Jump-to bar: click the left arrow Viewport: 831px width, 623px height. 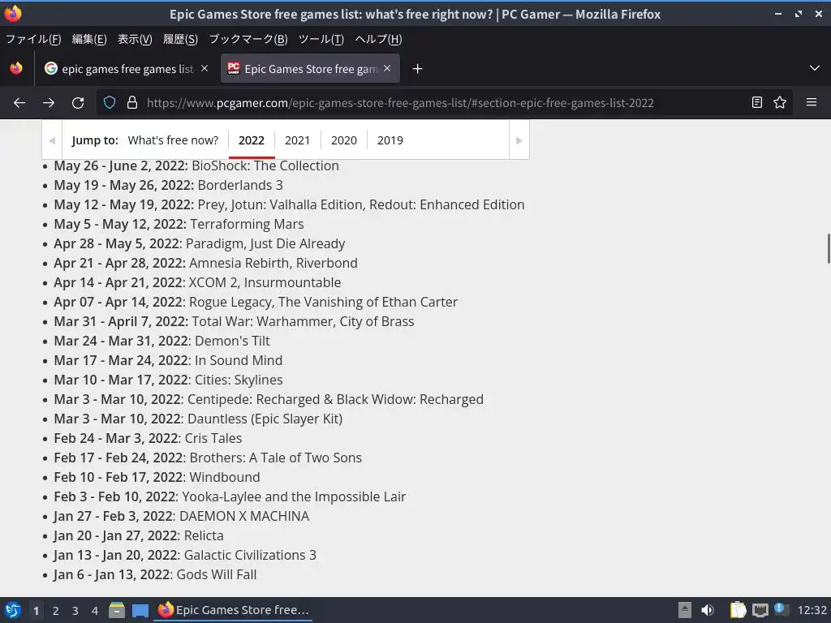pyautogui.click(x=52, y=140)
